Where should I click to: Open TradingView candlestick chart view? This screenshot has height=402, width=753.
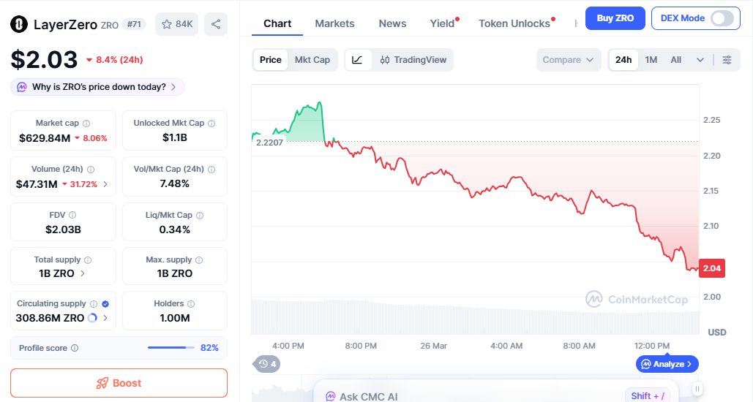(413, 60)
